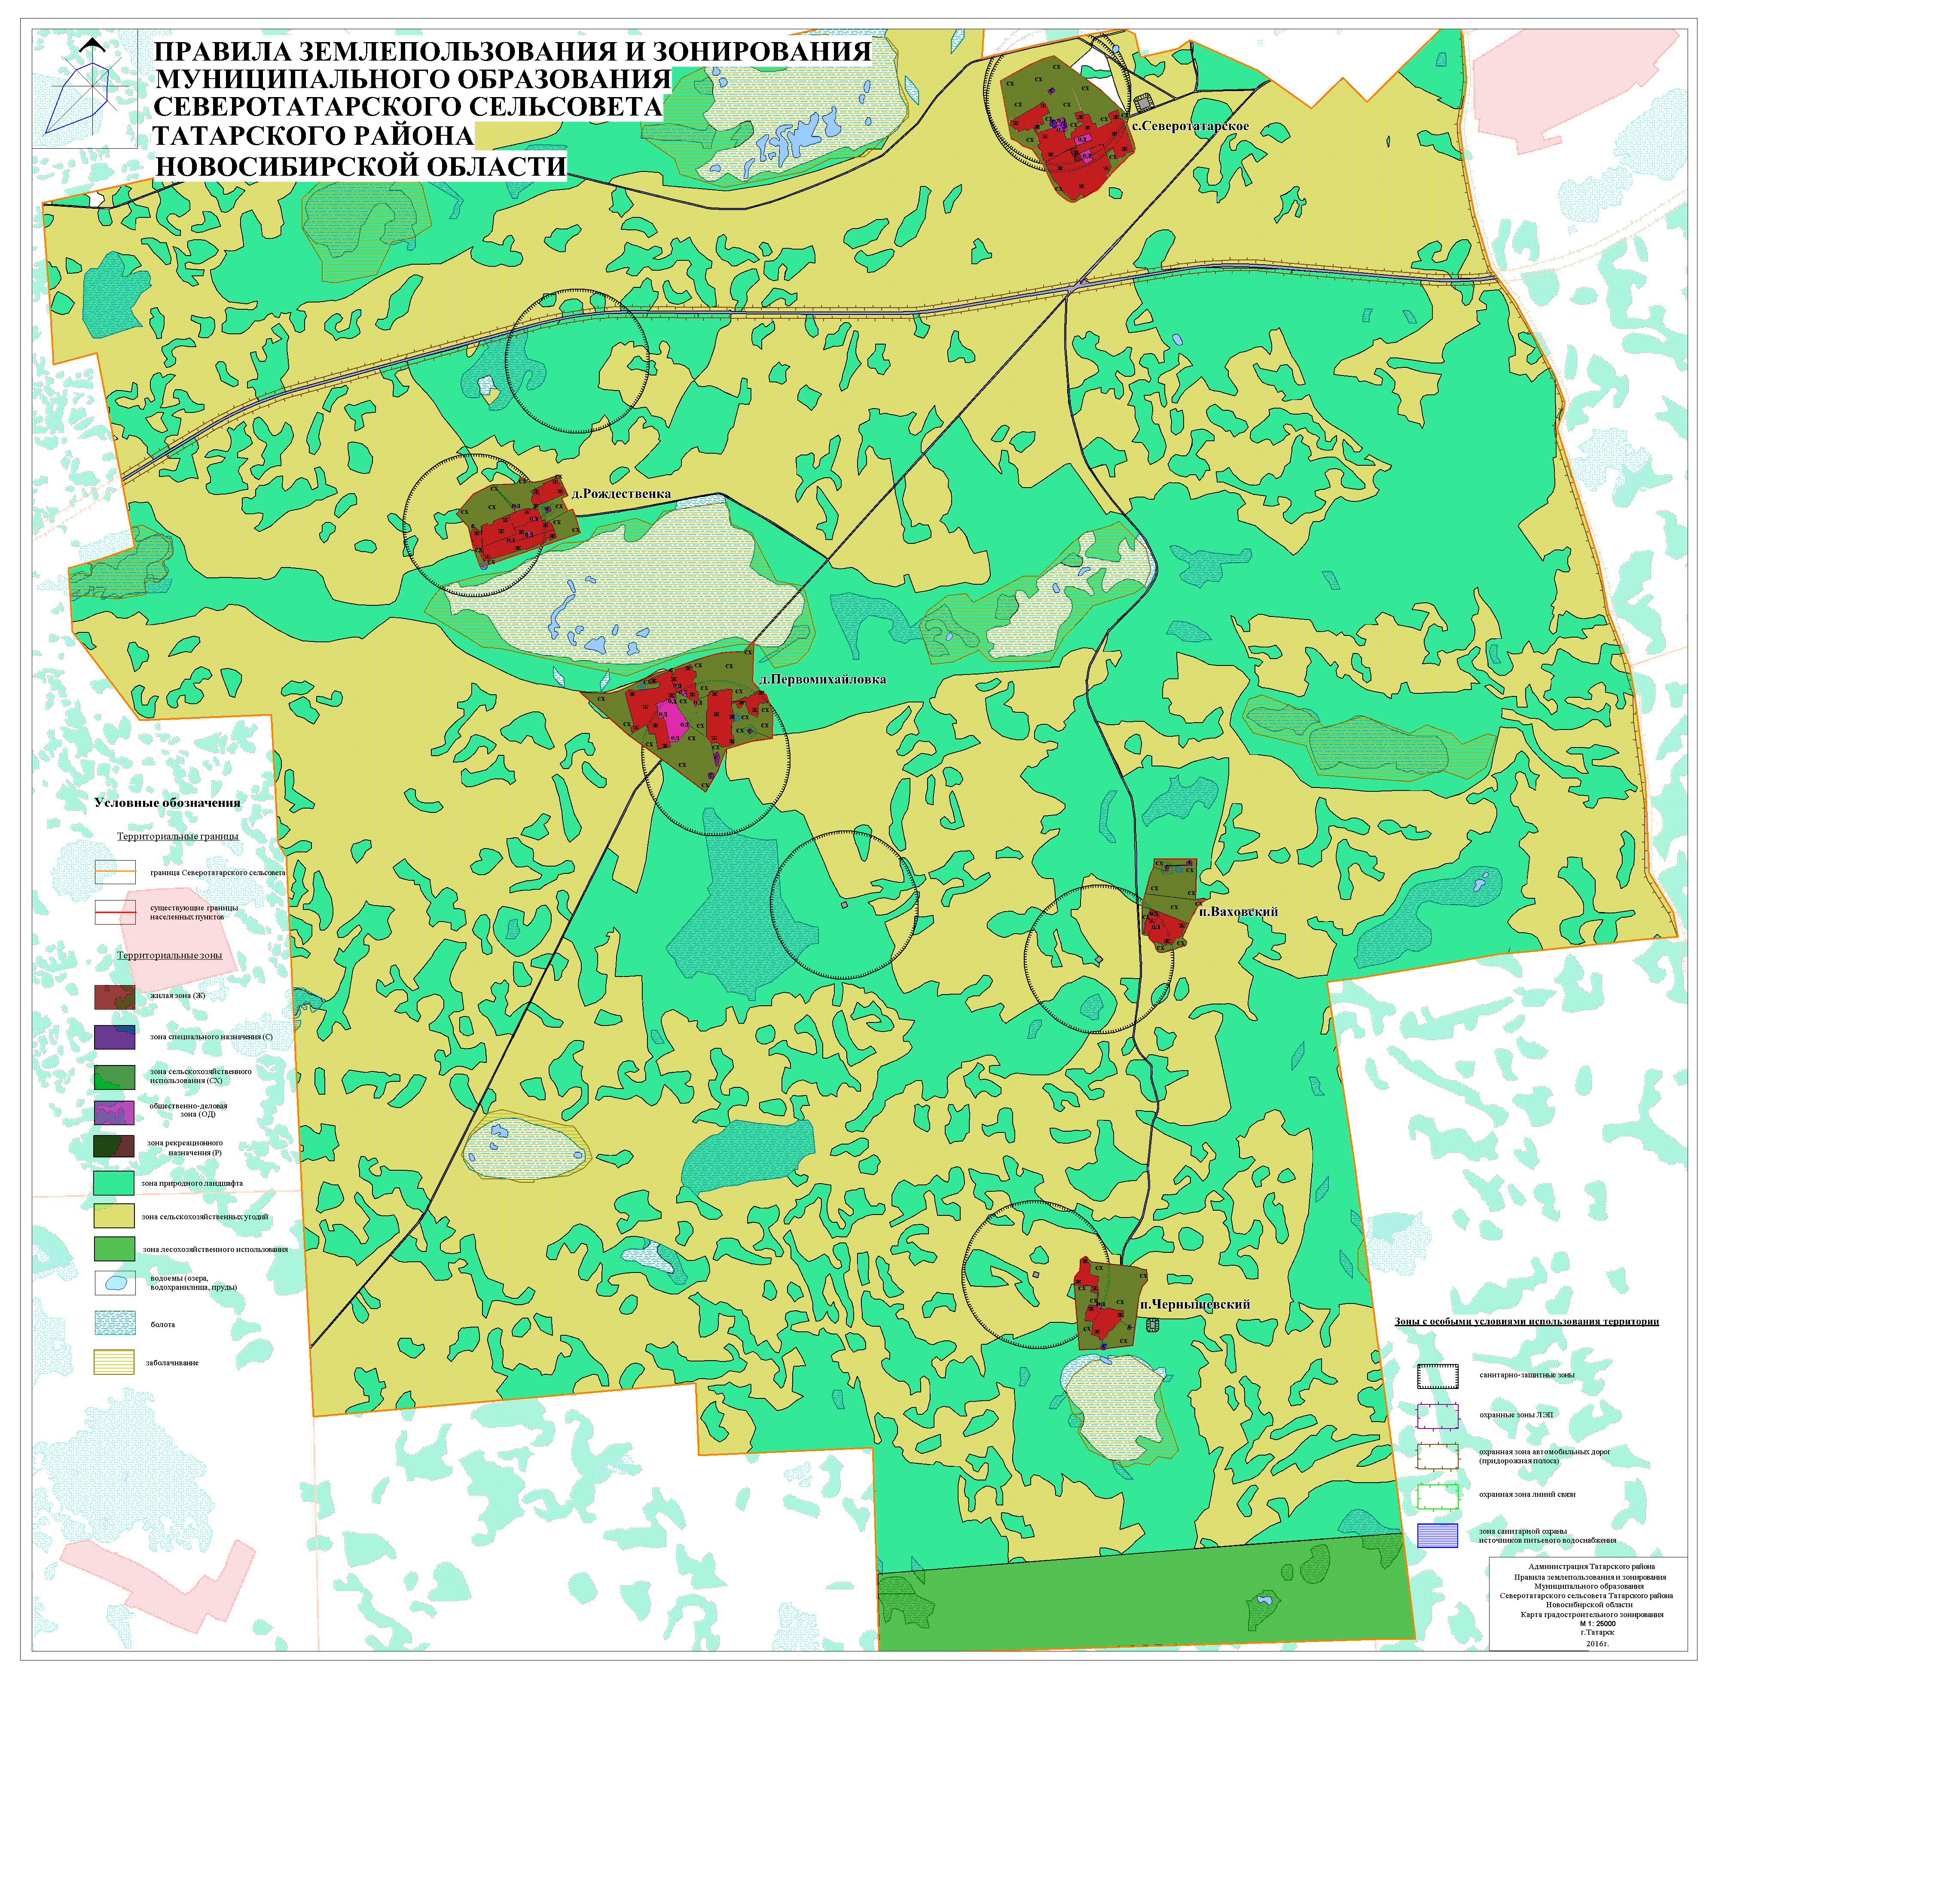Click the green сельскохозяйственного использования (СХ) swatch
The image size is (1960, 1877).
click(x=115, y=1076)
